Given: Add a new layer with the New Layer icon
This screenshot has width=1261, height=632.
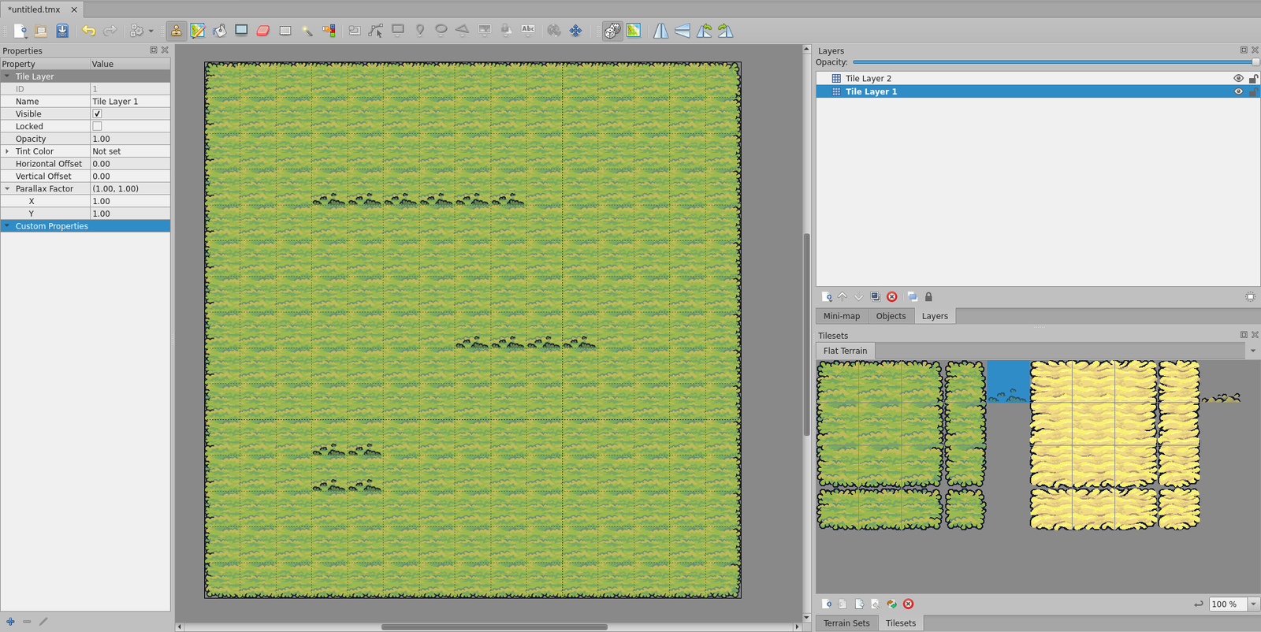Looking at the screenshot, I should click(827, 297).
